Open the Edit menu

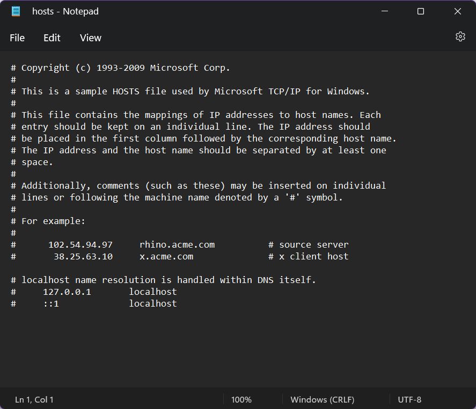pyautogui.click(x=51, y=38)
